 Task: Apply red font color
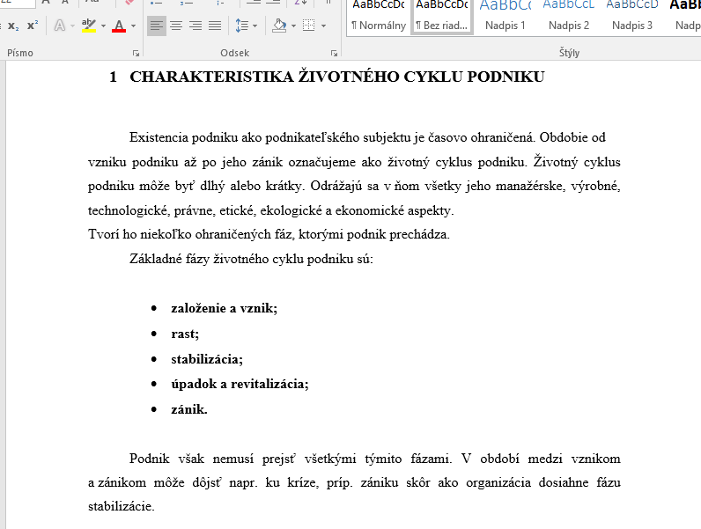coord(119,26)
